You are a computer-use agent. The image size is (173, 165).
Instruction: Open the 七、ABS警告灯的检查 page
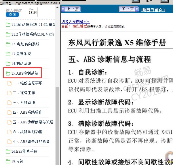(31, 141)
